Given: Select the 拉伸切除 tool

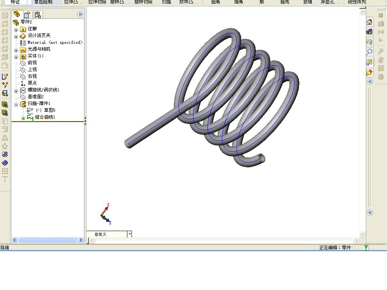Looking at the screenshot, I should 97,2.
